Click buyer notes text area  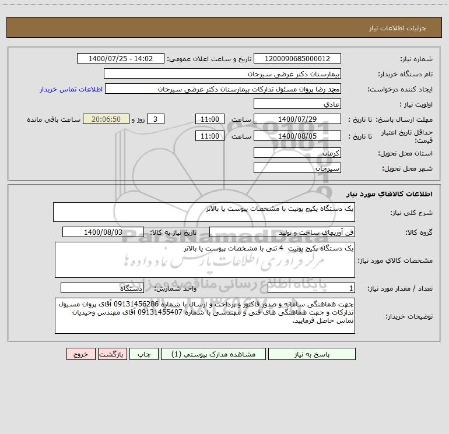click(x=205, y=316)
